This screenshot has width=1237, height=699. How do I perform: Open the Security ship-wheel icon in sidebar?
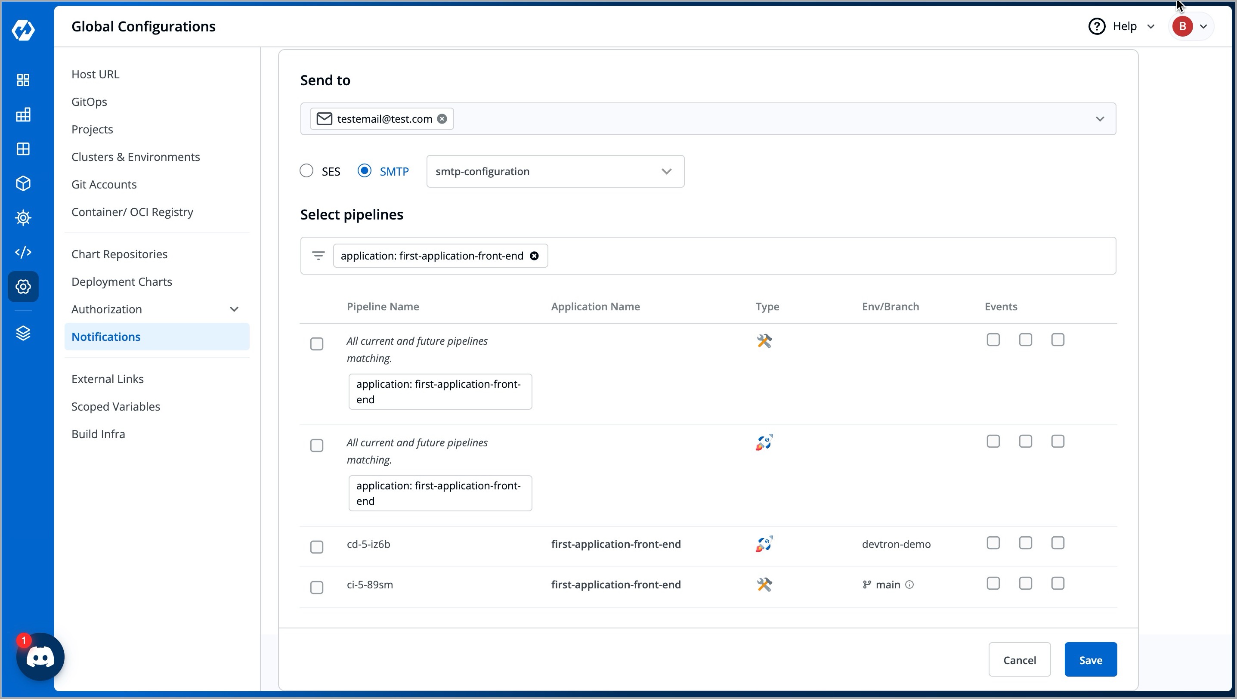pyautogui.click(x=22, y=217)
